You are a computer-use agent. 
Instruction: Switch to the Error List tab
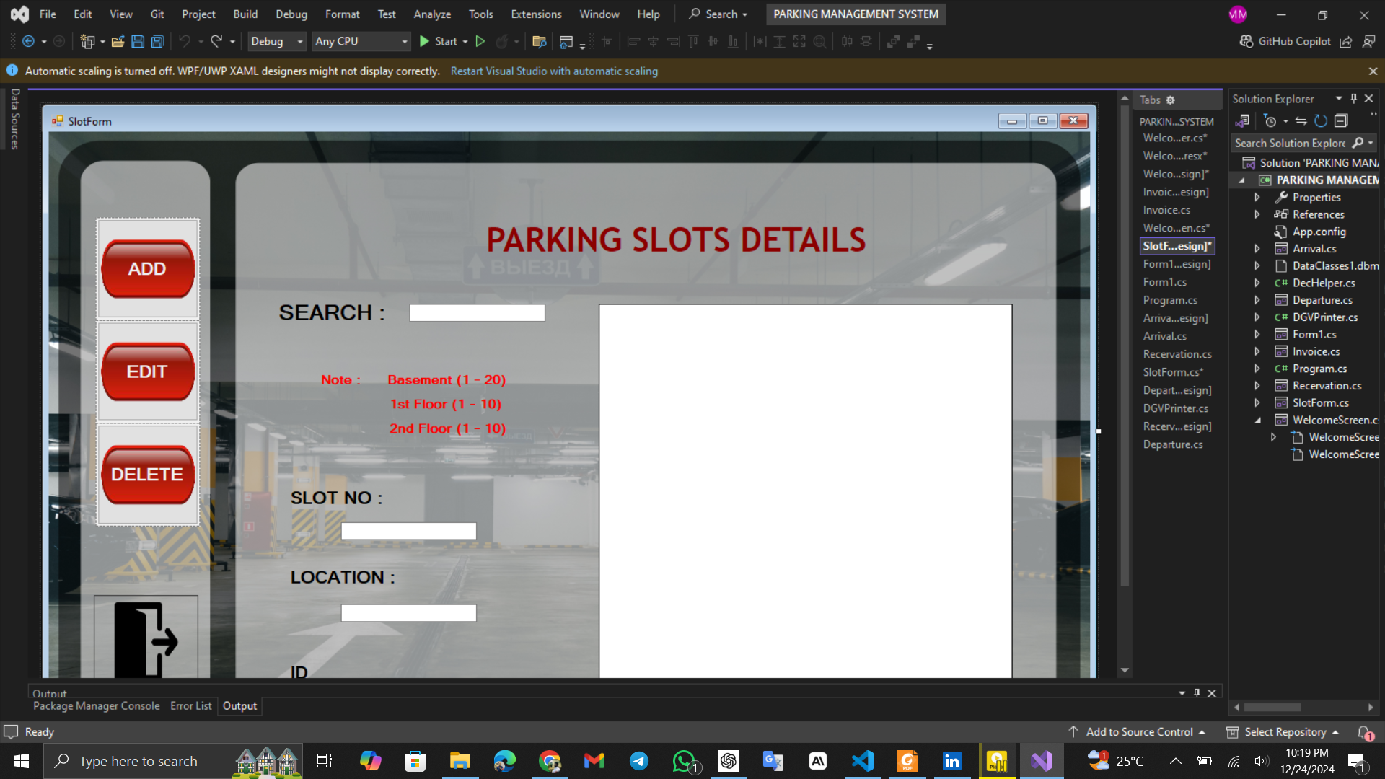click(x=190, y=706)
